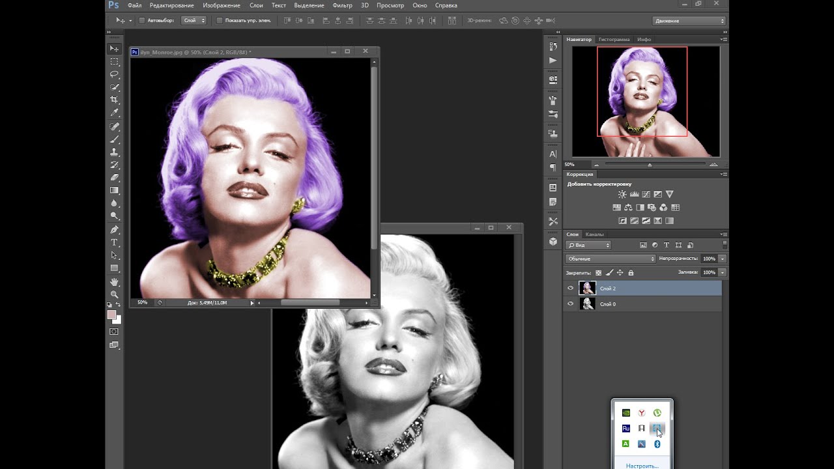The height and width of the screenshot is (469, 834).
Task: Select the Pen tool
Action: click(115, 230)
